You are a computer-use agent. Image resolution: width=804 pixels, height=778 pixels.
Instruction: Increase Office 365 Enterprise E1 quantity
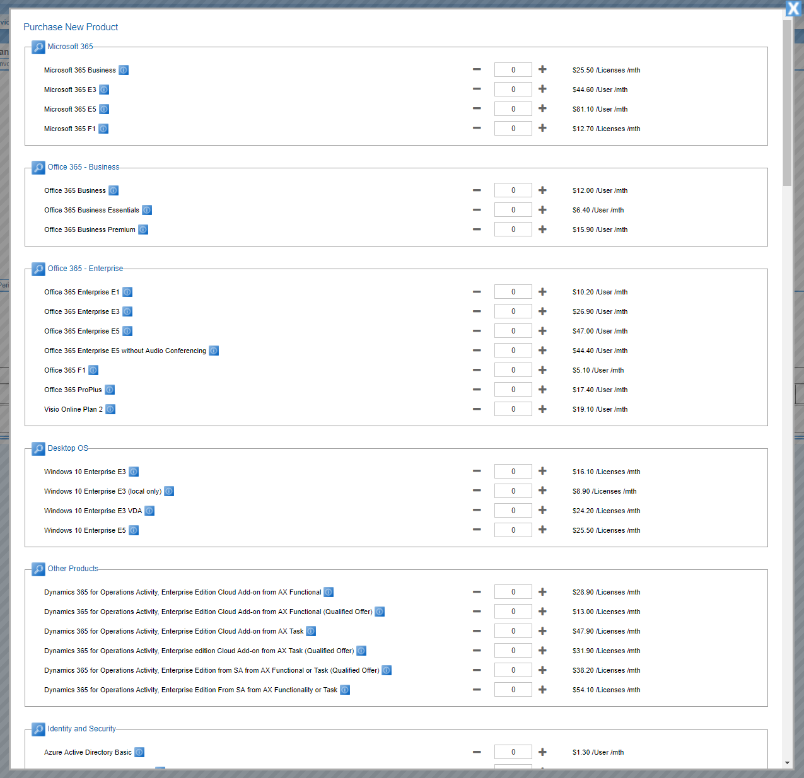click(542, 291)
